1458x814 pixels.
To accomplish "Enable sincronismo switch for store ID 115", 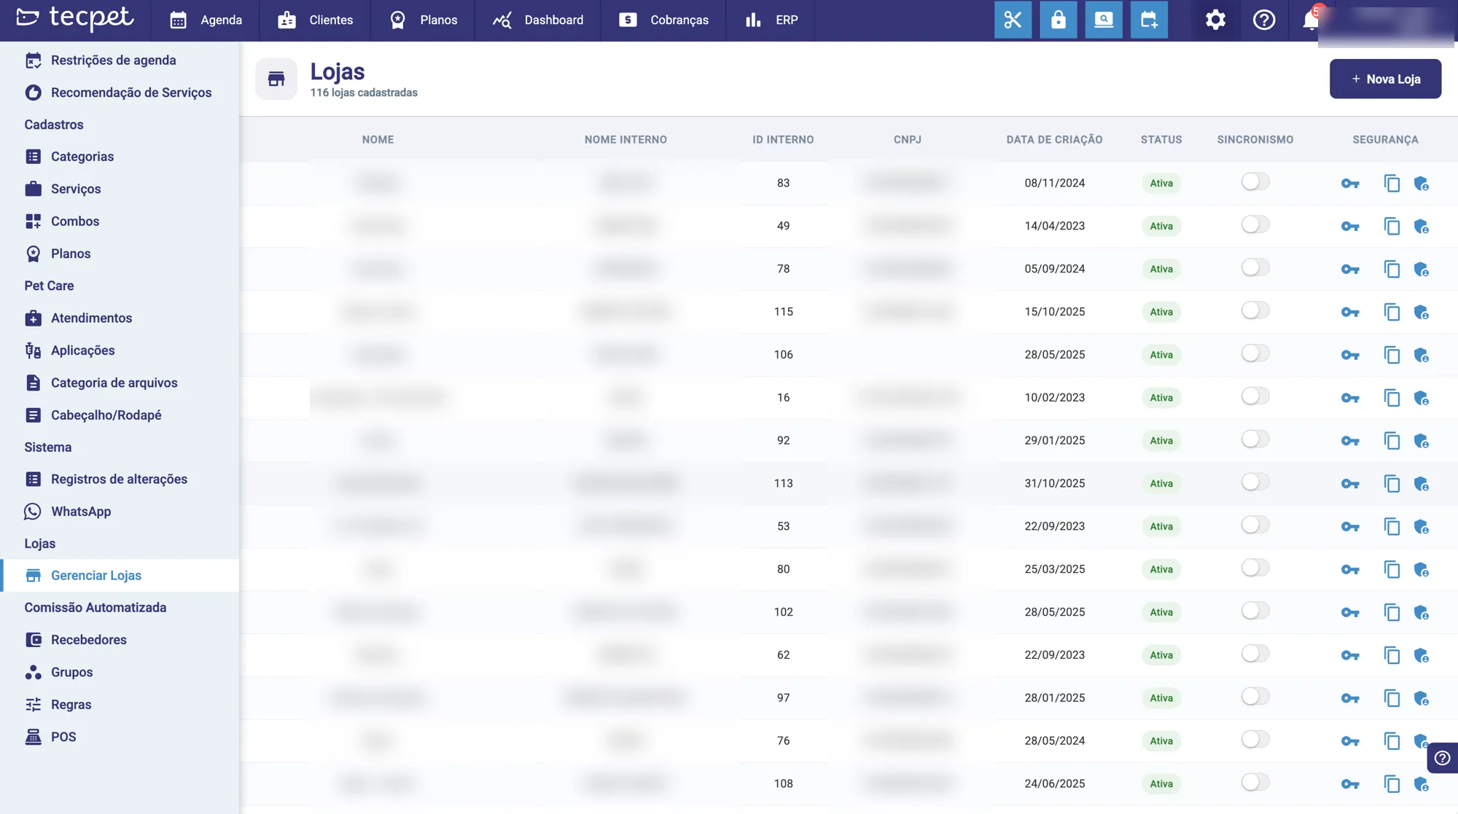I will [x=1255, y=310].
